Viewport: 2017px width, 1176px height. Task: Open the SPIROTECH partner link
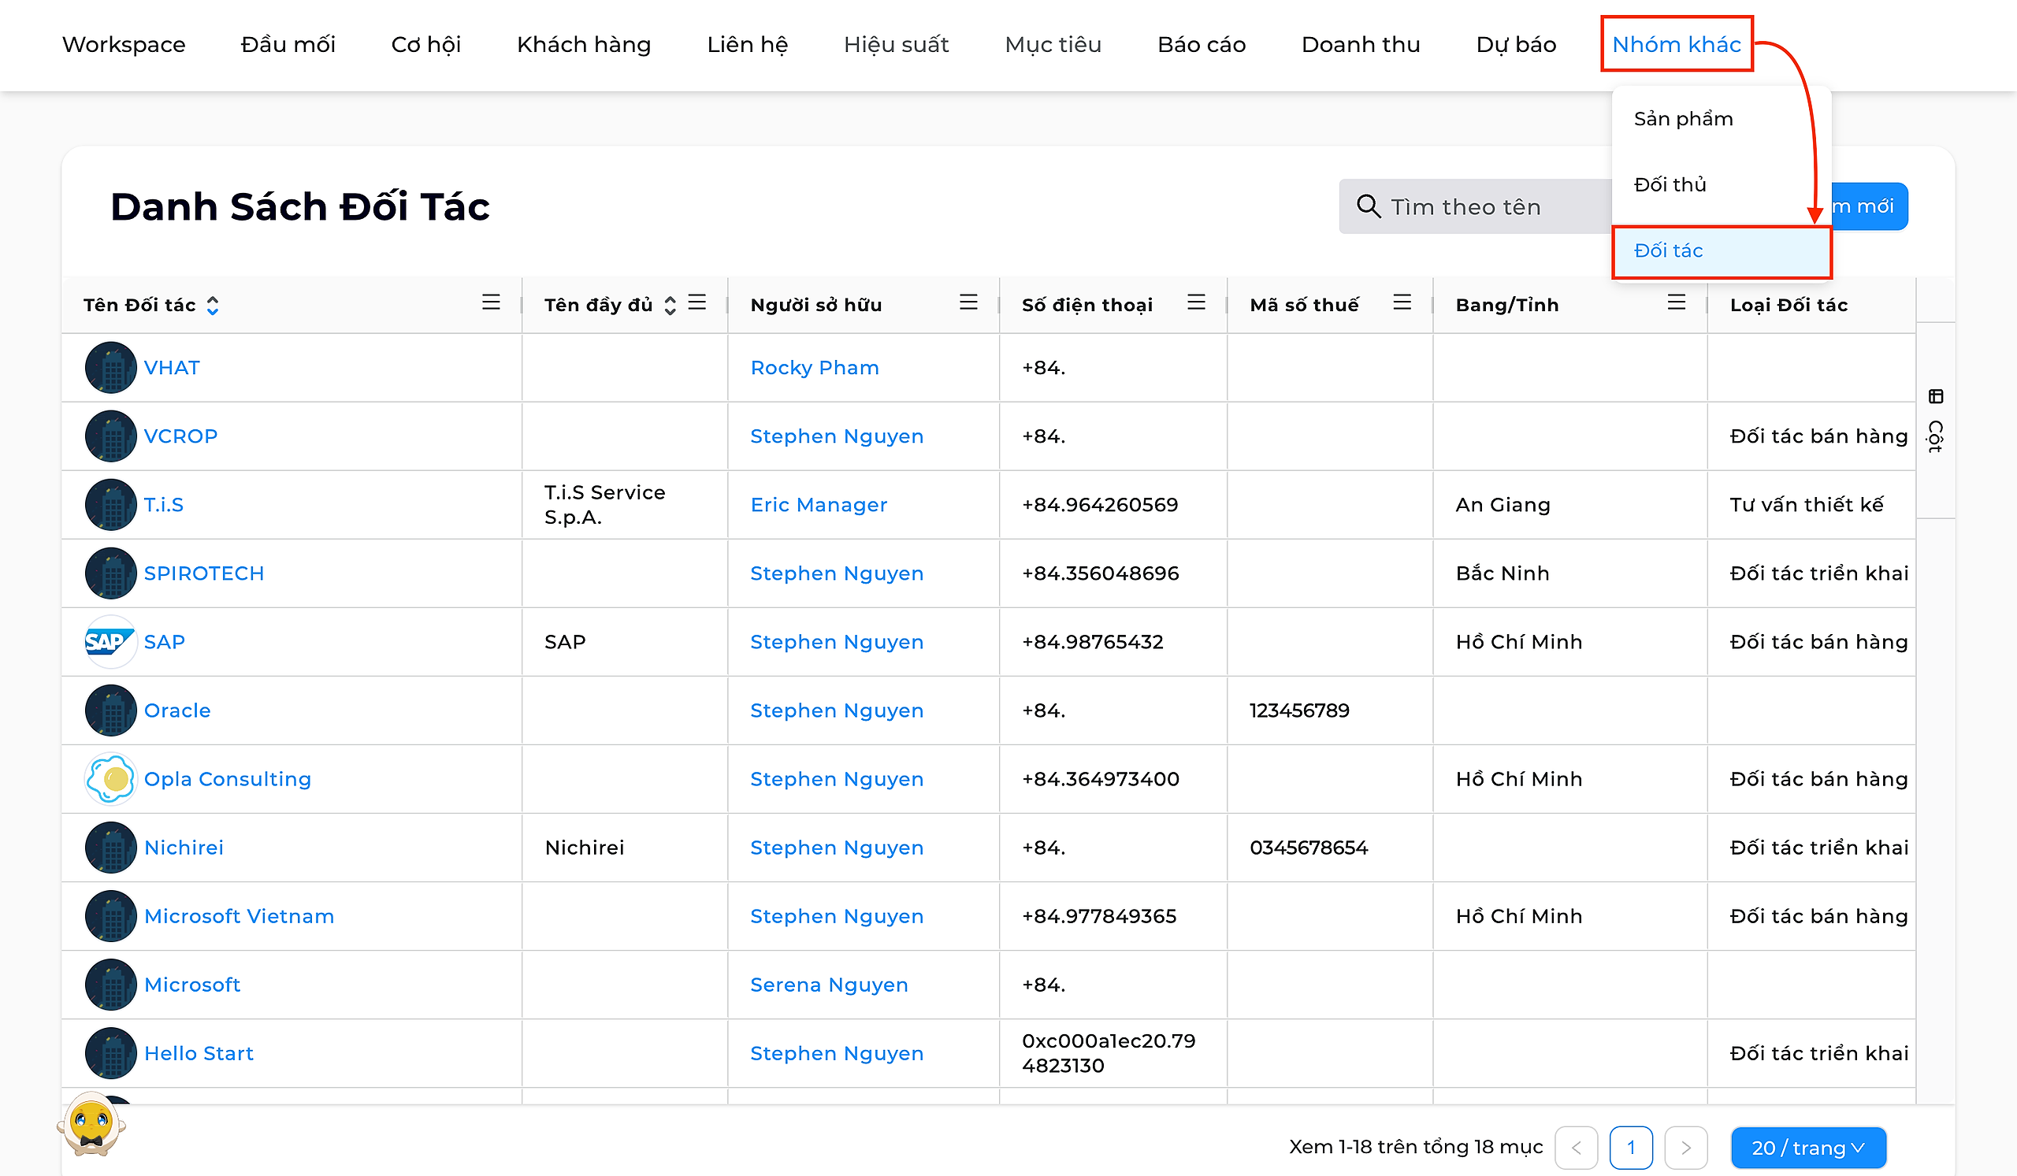(x=204, y=573)
